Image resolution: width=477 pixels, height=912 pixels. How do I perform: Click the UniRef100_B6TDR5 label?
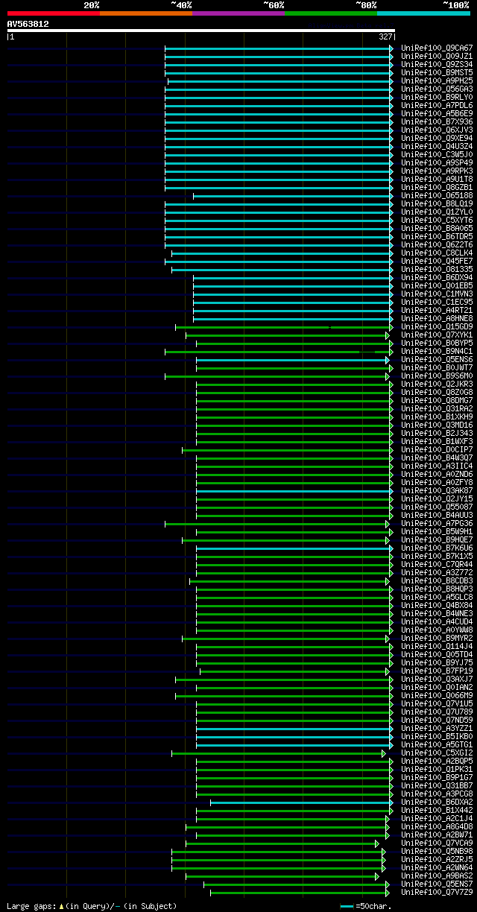click(437, 236)
